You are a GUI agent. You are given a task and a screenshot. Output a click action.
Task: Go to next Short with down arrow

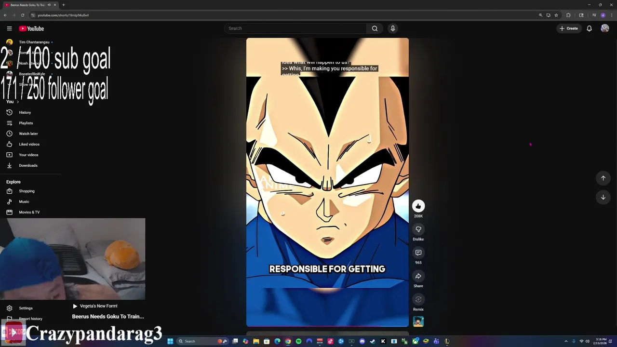pos(603,197)
